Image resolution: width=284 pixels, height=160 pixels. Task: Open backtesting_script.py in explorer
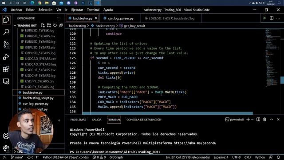pyautogui.click(x=38, y=98)
